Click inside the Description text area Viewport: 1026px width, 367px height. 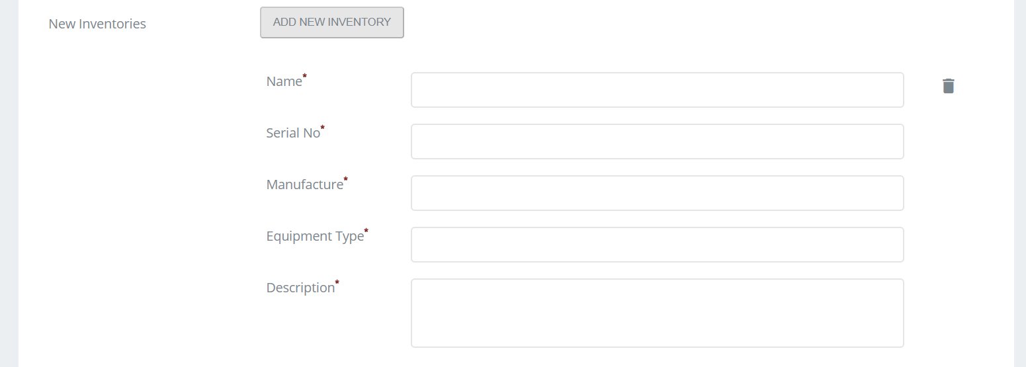coord(657,313)
